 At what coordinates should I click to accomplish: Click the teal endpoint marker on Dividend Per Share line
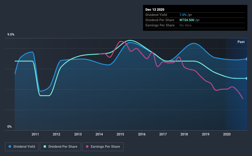[246, 79]
